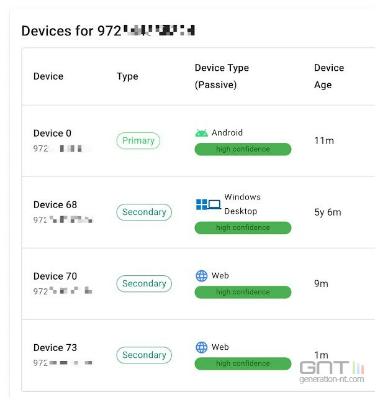
Task: Open the Device 70 entry
Action: click(55, 276)
